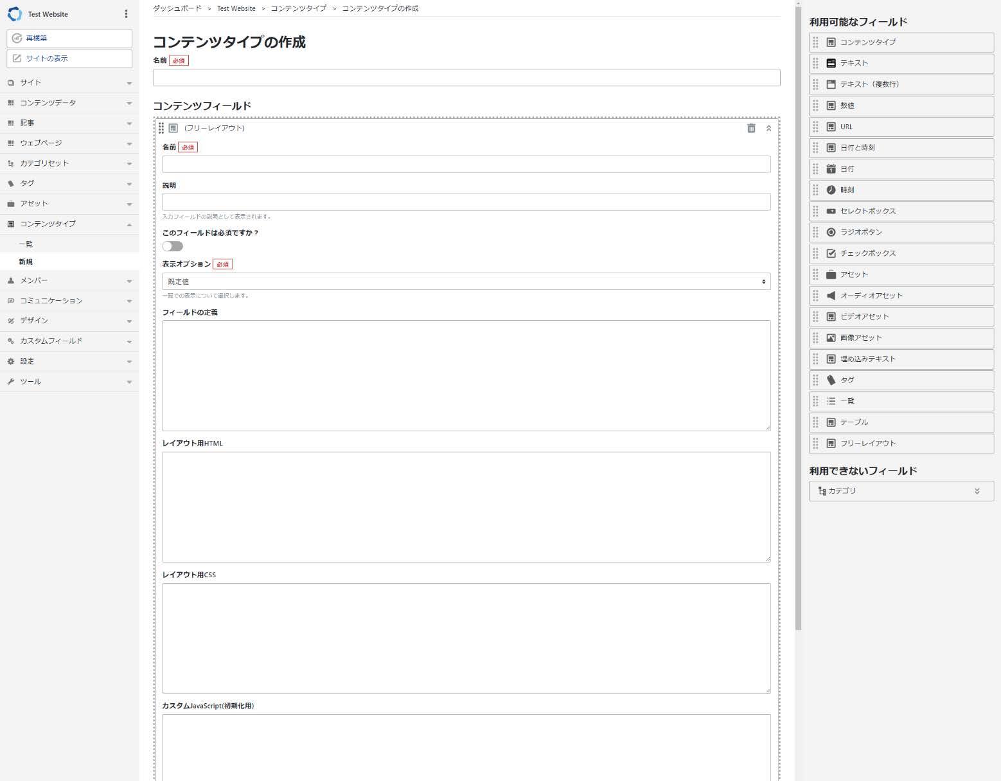Image resolution: width=1001 pixels, height=781 pixels.
Task: Toggle the このフィールドは必須ですか switch
Action: coord(172,246)
